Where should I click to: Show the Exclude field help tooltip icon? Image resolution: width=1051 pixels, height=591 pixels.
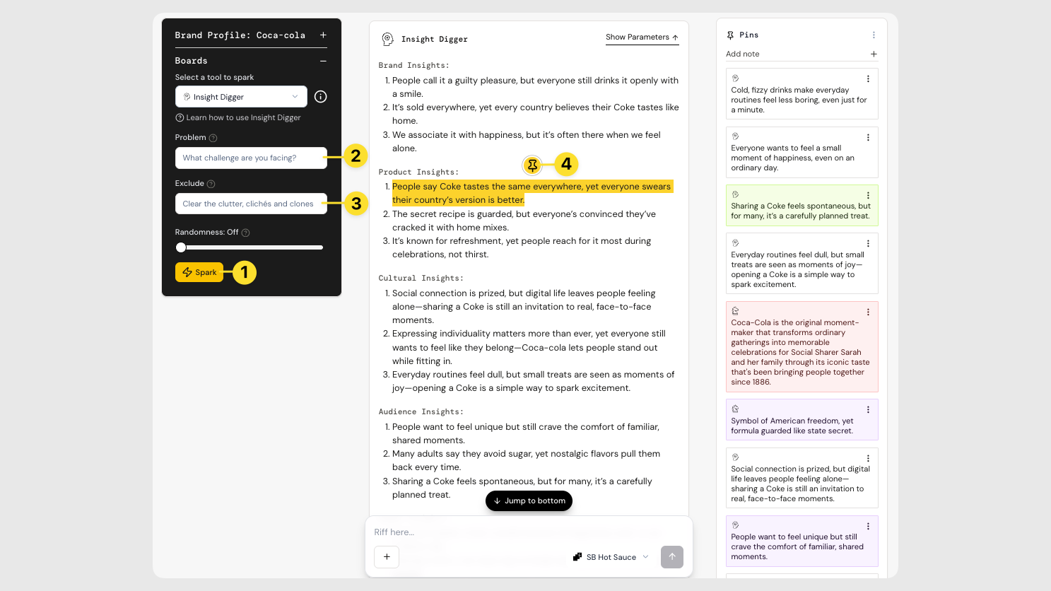tap(211, 184)
